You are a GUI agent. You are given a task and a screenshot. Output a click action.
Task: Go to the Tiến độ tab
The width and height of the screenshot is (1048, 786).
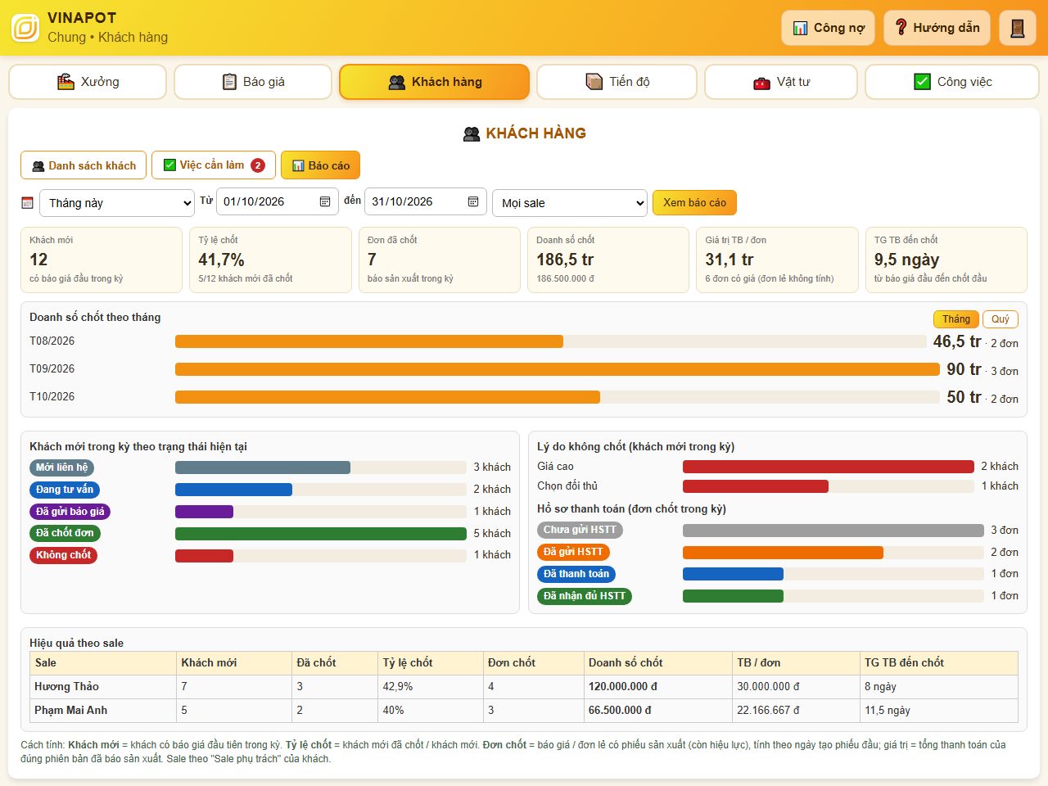[x=617, y=82]
